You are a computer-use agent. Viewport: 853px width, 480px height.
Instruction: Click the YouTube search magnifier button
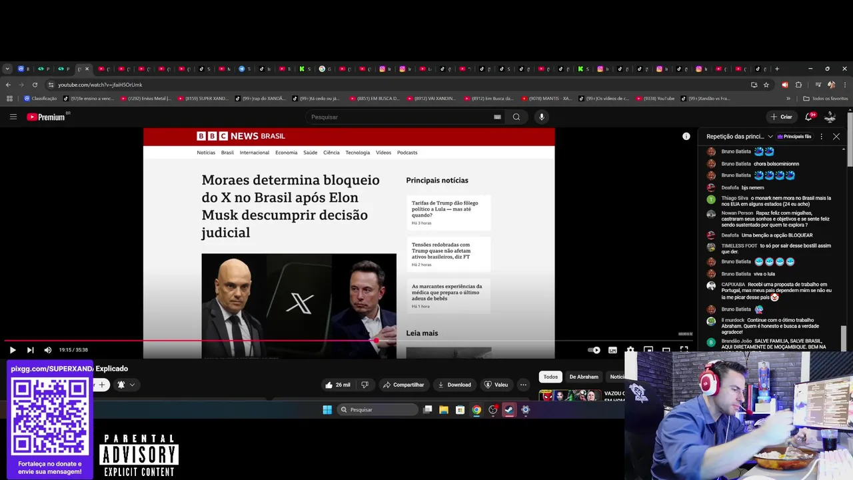[516, 117]
